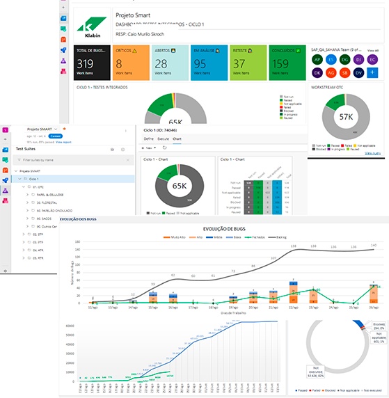Image resolution: width=389 pixels, height=398 pixels.
Task: Open the Críticos 8 tile
Action: tap(131, 63)
